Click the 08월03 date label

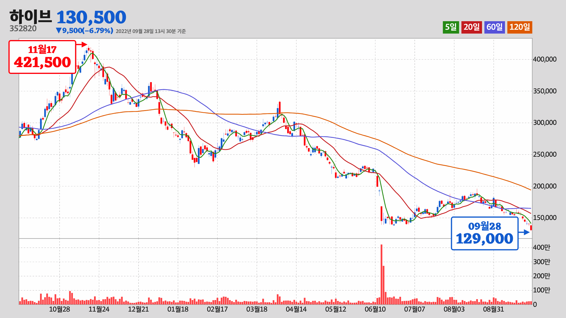[x=454, y=309]
